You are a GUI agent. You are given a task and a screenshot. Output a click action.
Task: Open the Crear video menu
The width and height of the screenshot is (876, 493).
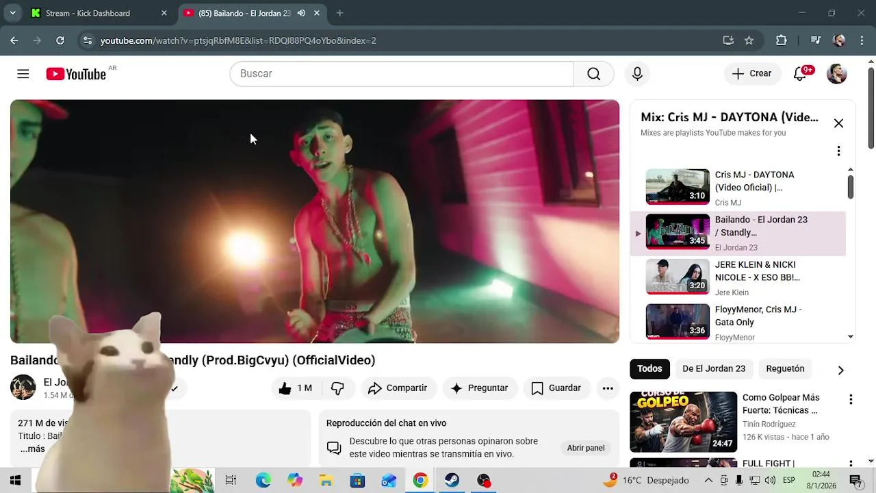pyautogui.click(x=752, y=74)
